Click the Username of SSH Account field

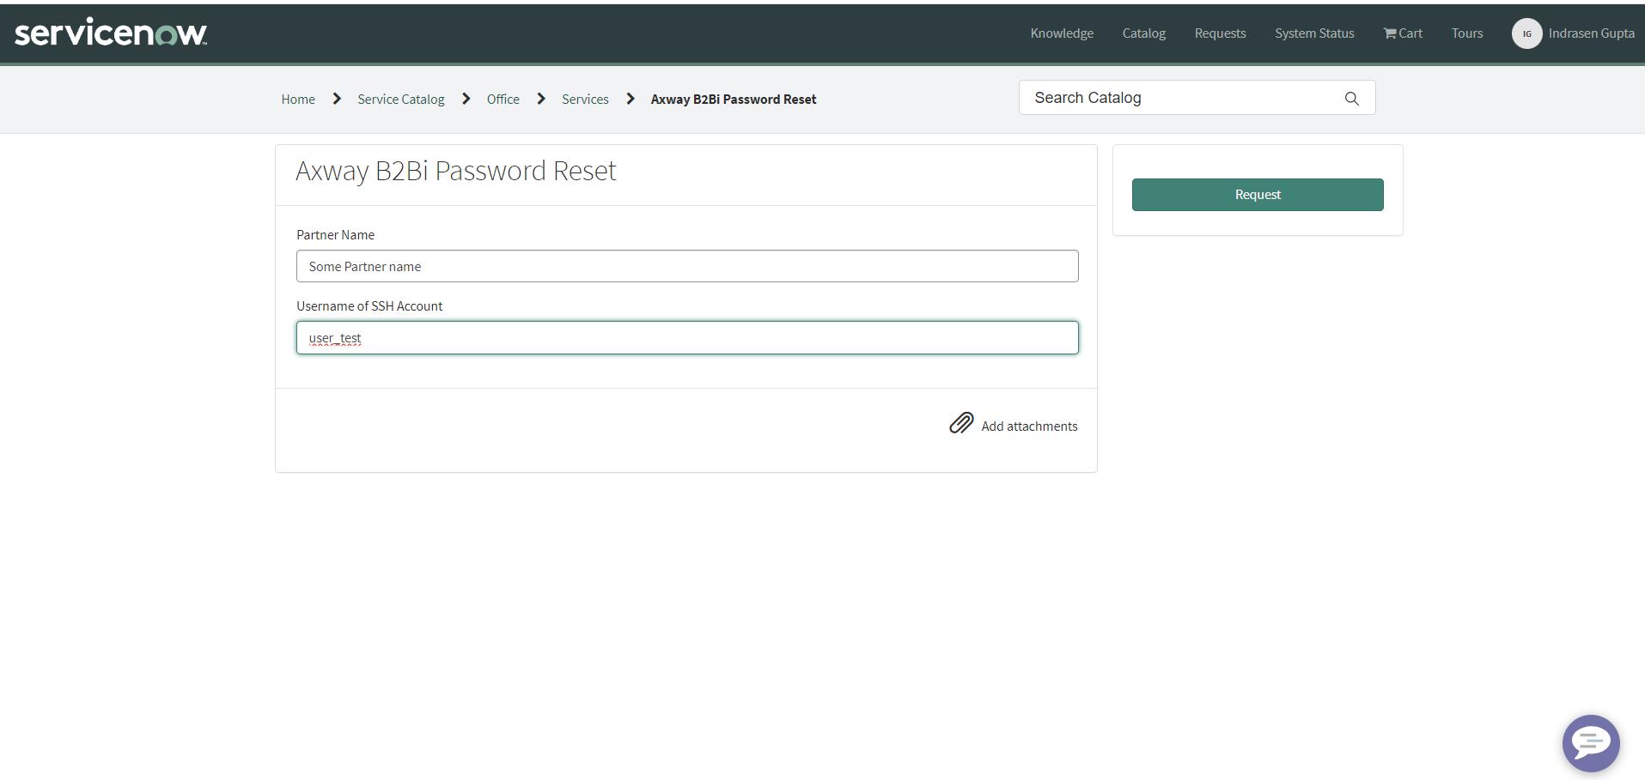[687, 338]
